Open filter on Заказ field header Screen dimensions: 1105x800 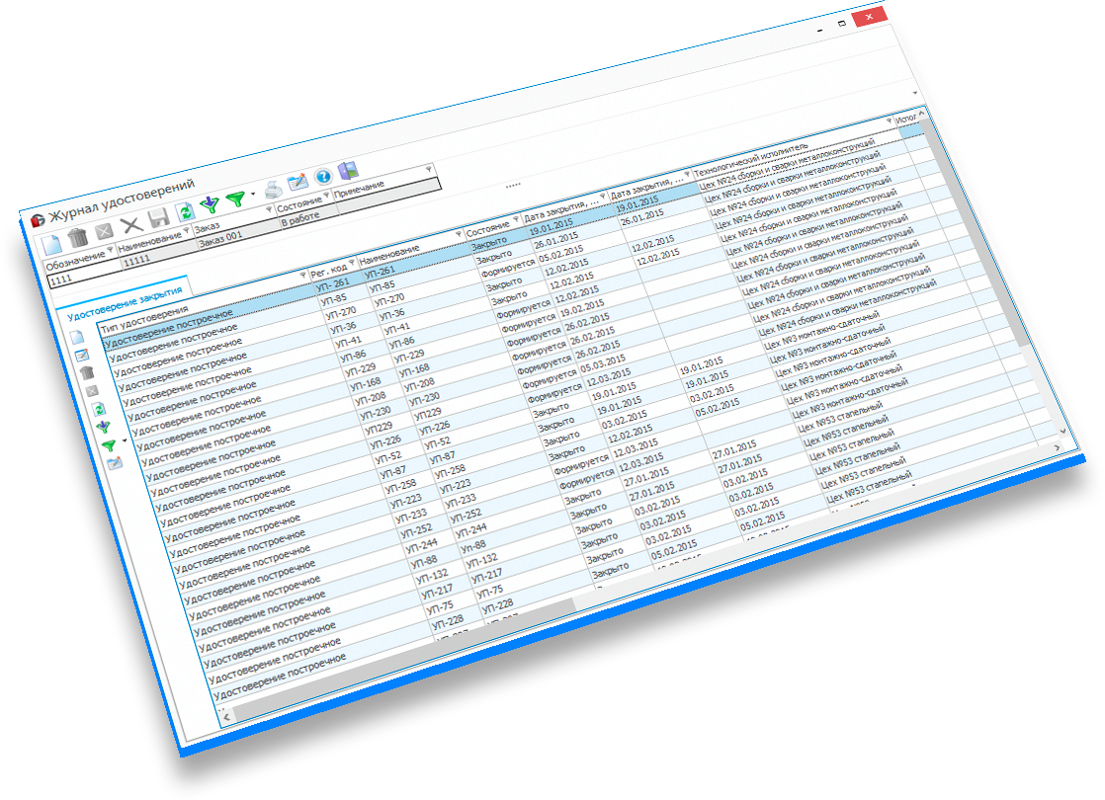click(269, 209)
